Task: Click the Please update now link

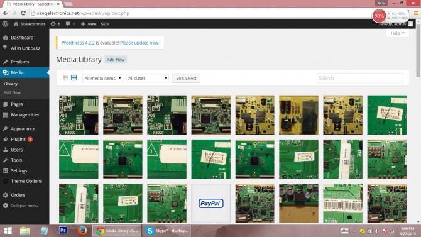Action: pyautogui.click(x=139, y=43)
